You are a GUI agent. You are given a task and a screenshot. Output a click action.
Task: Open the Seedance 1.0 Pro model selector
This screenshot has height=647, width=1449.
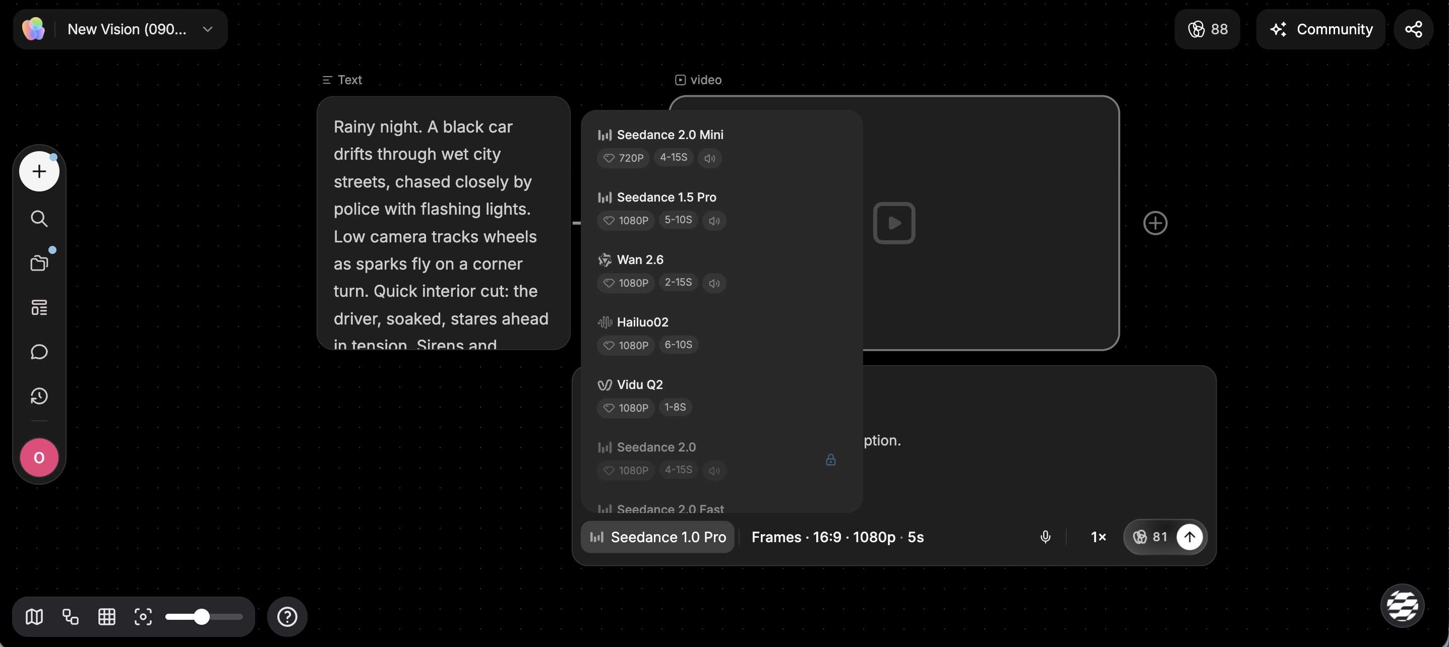pos(657,537)
